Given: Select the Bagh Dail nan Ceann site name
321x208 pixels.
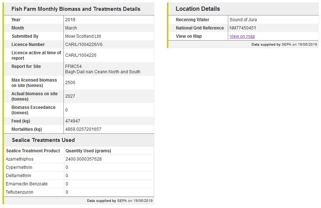Looking at the screenshot, I should (x=103, y=72).
